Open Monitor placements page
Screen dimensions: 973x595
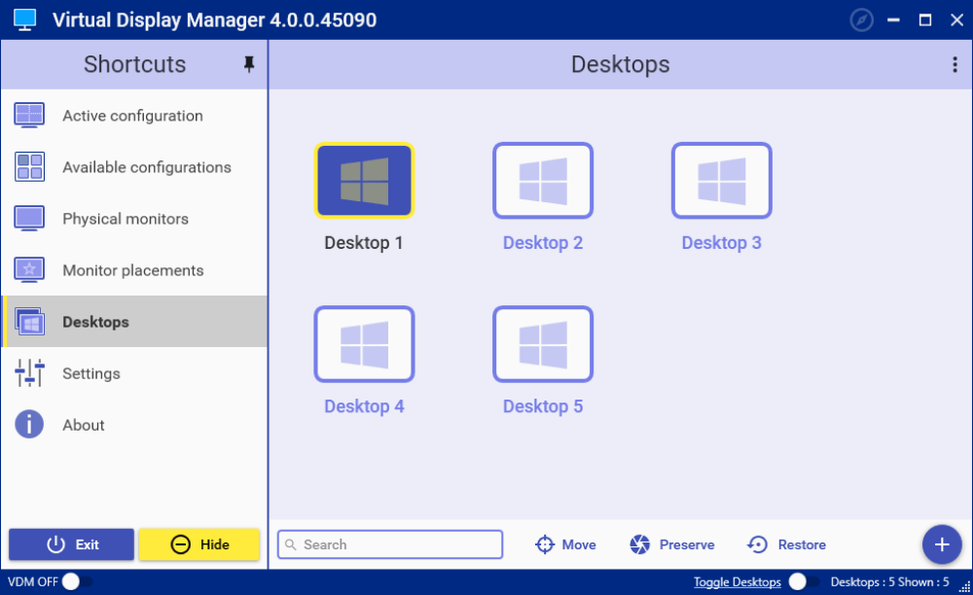coord(132,270)
